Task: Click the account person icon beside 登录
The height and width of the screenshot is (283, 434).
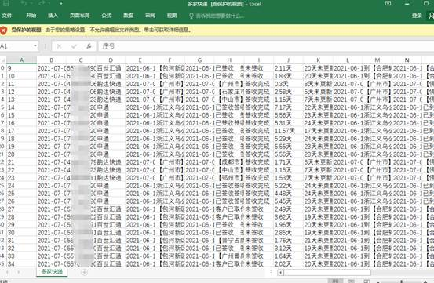Action: 431,15
